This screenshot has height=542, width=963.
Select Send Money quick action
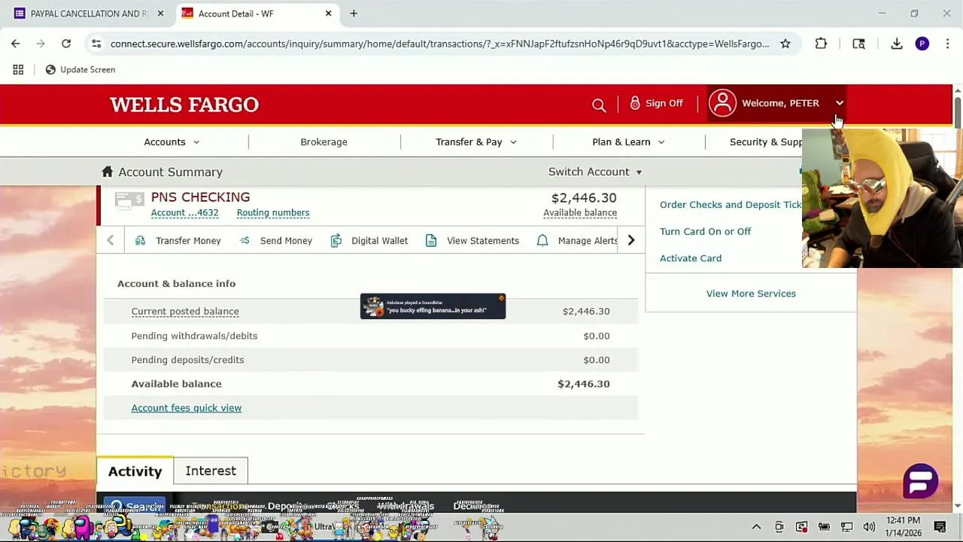(275, 240)
